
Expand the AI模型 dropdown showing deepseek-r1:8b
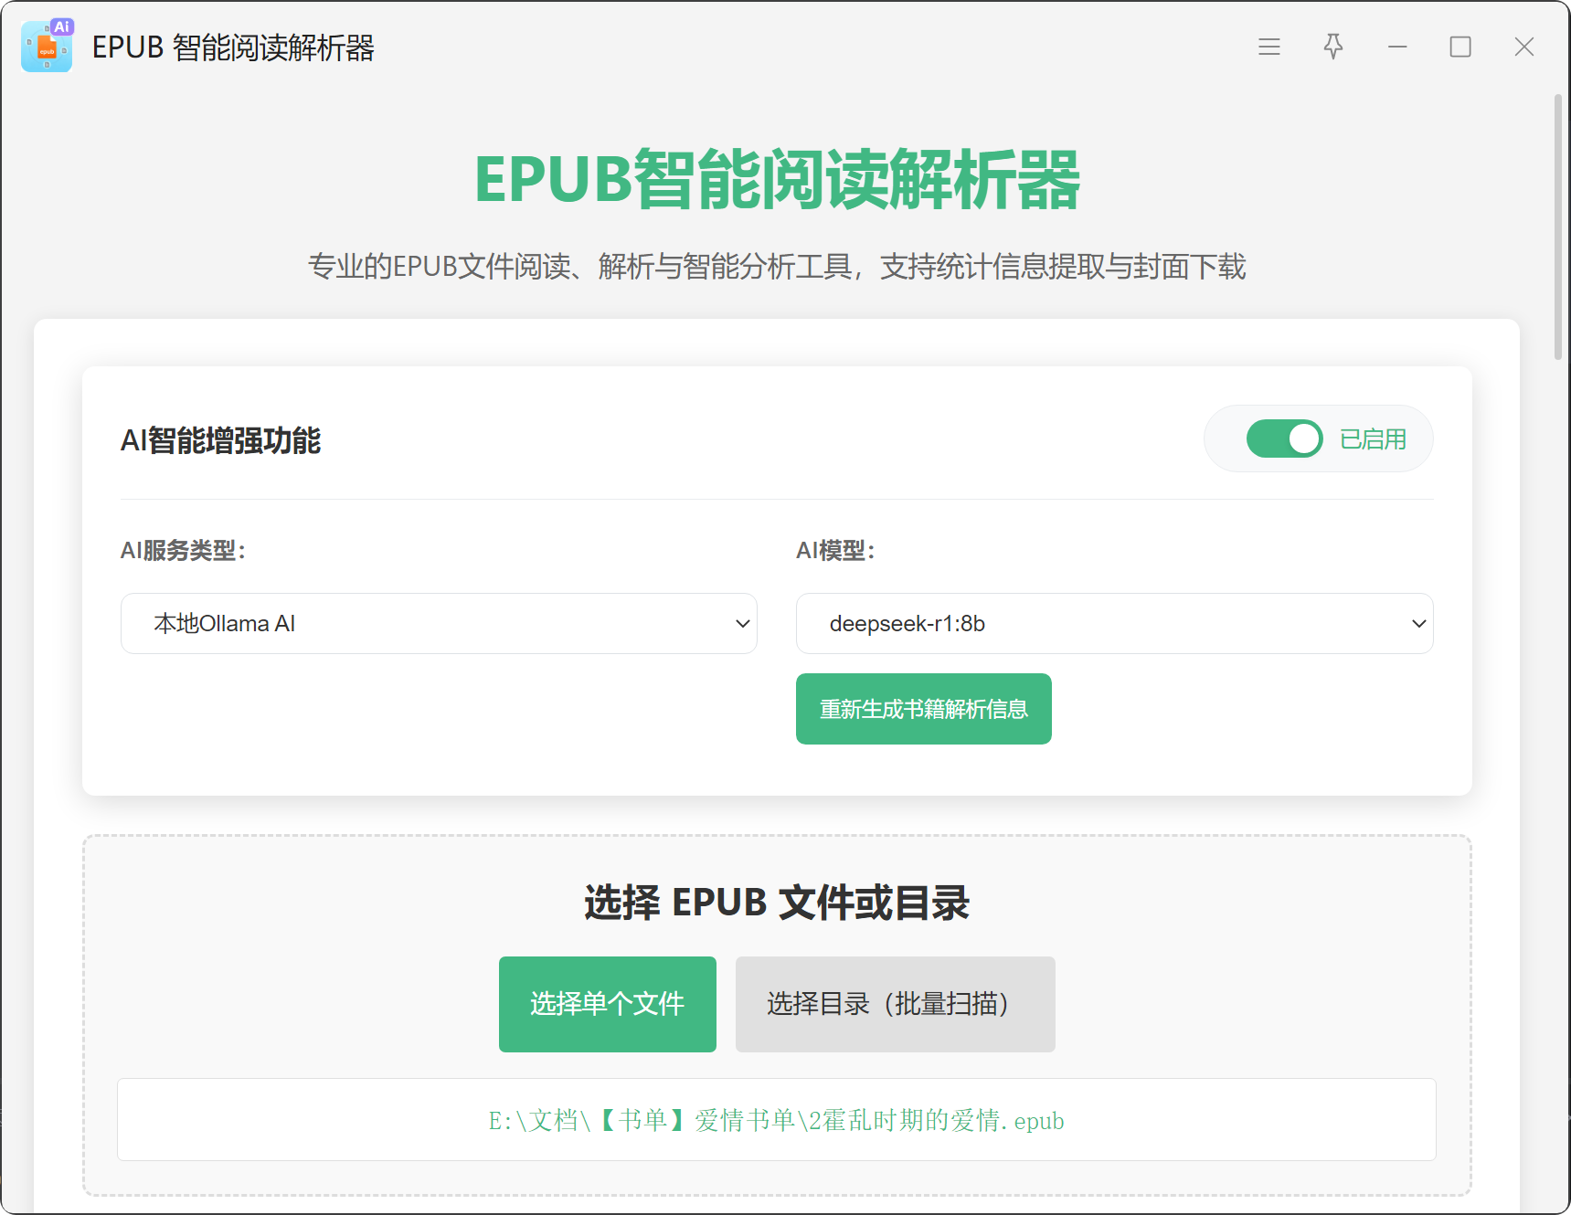point(1114,624)
